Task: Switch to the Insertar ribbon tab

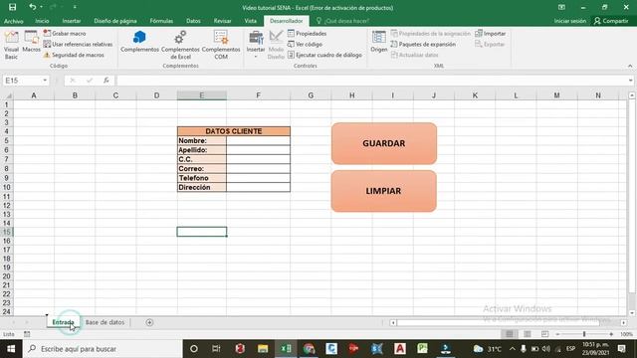Action: coord(72,21)
